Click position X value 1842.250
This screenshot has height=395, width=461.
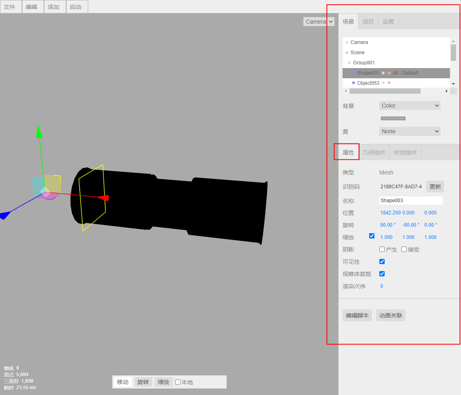tap(390, 213)
